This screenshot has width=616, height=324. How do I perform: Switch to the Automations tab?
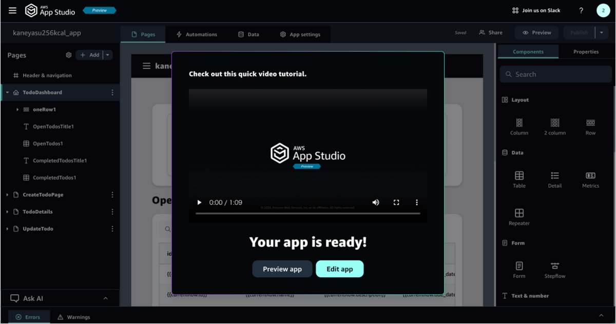click(197, 34)
